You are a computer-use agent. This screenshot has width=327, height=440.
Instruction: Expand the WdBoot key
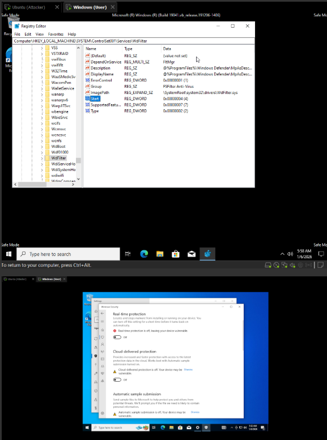tap(42, 147)
